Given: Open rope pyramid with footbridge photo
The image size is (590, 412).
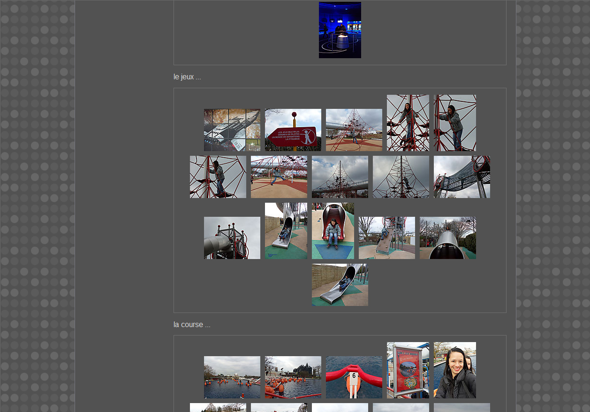Looking at the screenshot, I should click(340, 177).
